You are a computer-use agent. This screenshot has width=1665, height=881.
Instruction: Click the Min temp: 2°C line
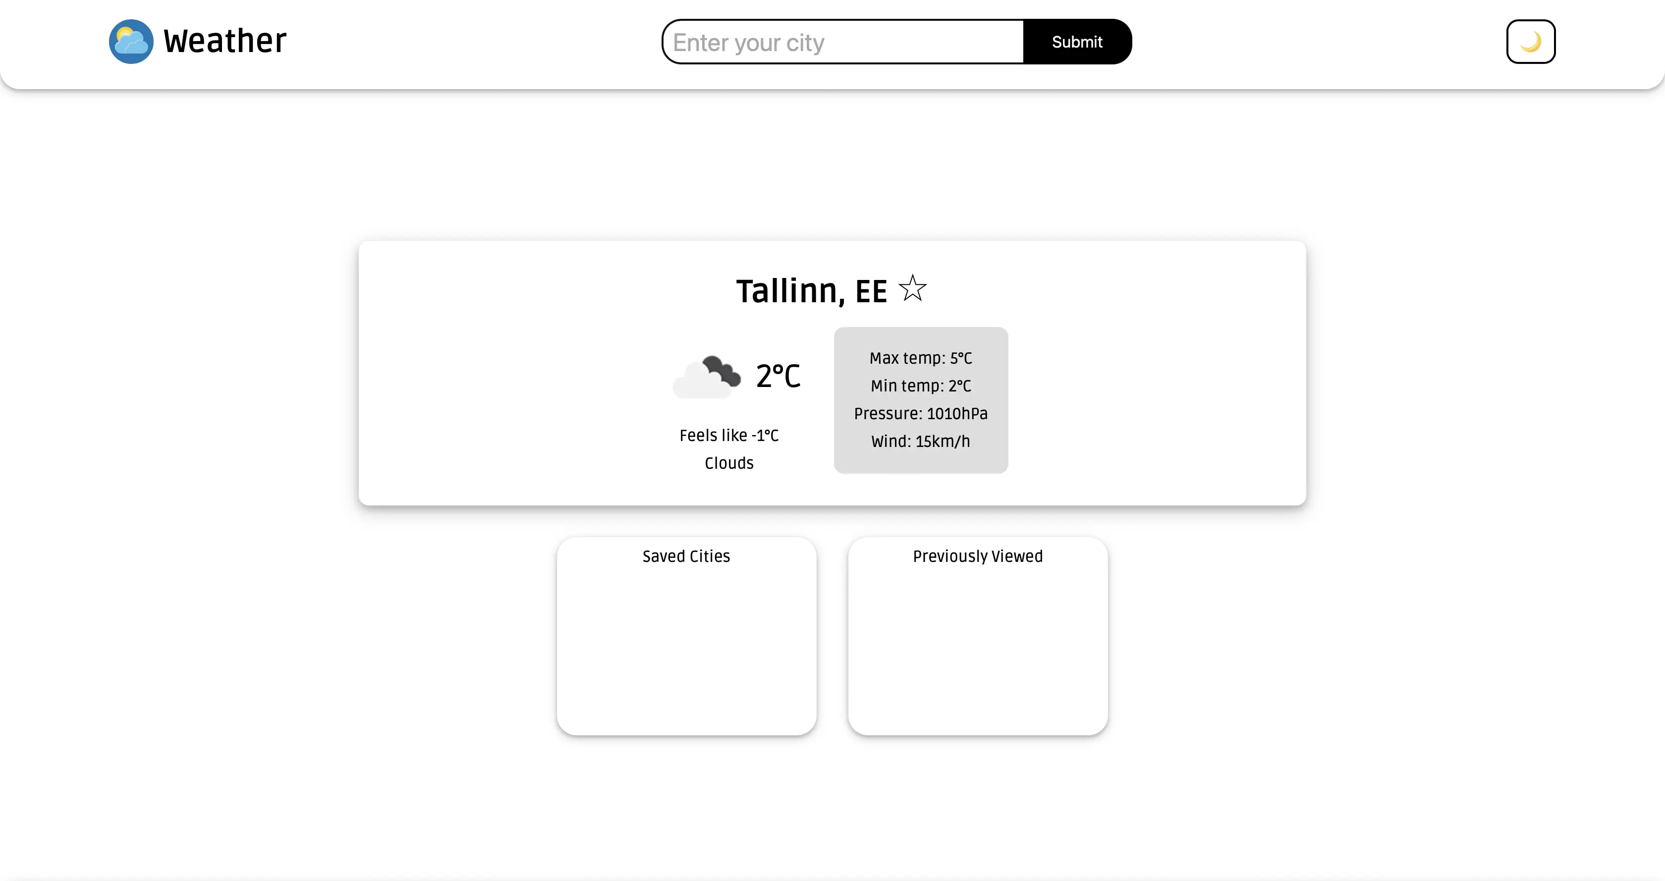[x=920, y=386]
